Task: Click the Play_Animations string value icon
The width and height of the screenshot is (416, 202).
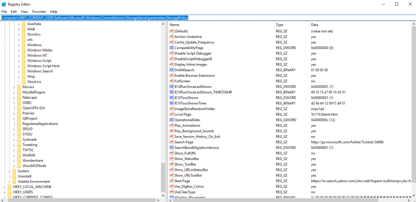Action: coord(171,125)
